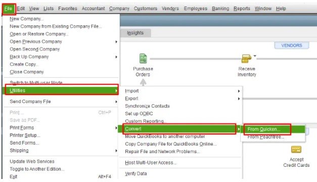Viewport: 317px width, 182px height.
Task: Select Set up ODBC
Action: tap(139, 114)
